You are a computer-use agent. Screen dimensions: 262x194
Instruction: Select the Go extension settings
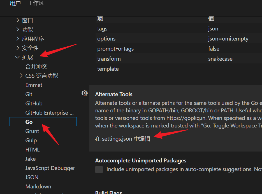pyautogui.click(x=29, y=122)
